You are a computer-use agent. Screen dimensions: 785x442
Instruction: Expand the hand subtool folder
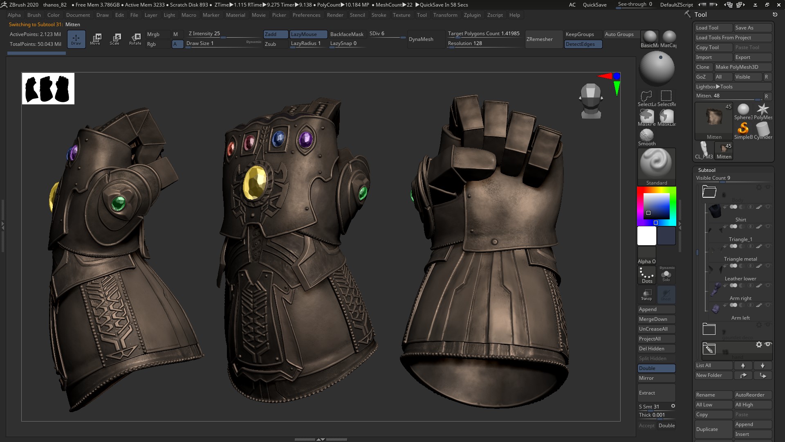[709, 349]
